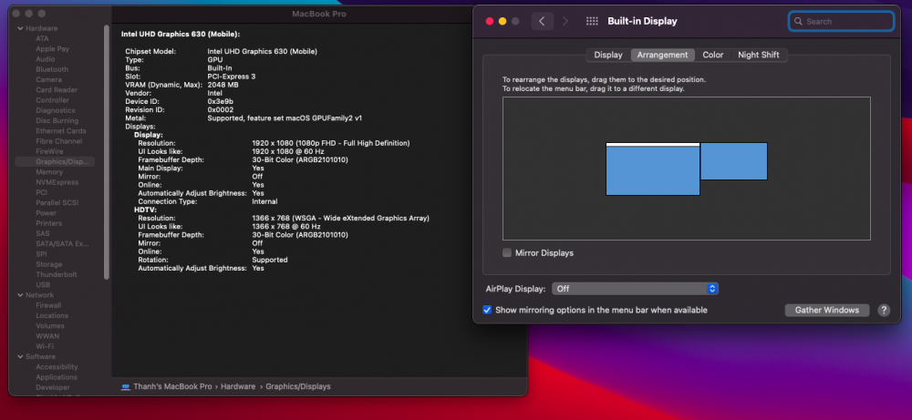Screen dimensions: 912x420
Task: Click the forward chevron in System Preferences
Action: [x=565, y=21]
